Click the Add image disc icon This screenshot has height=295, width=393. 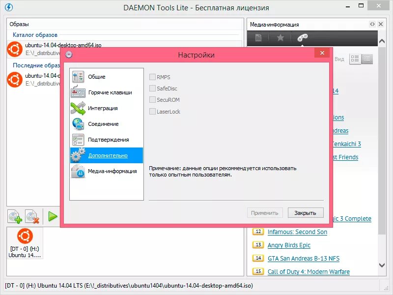tap(15, 216)
